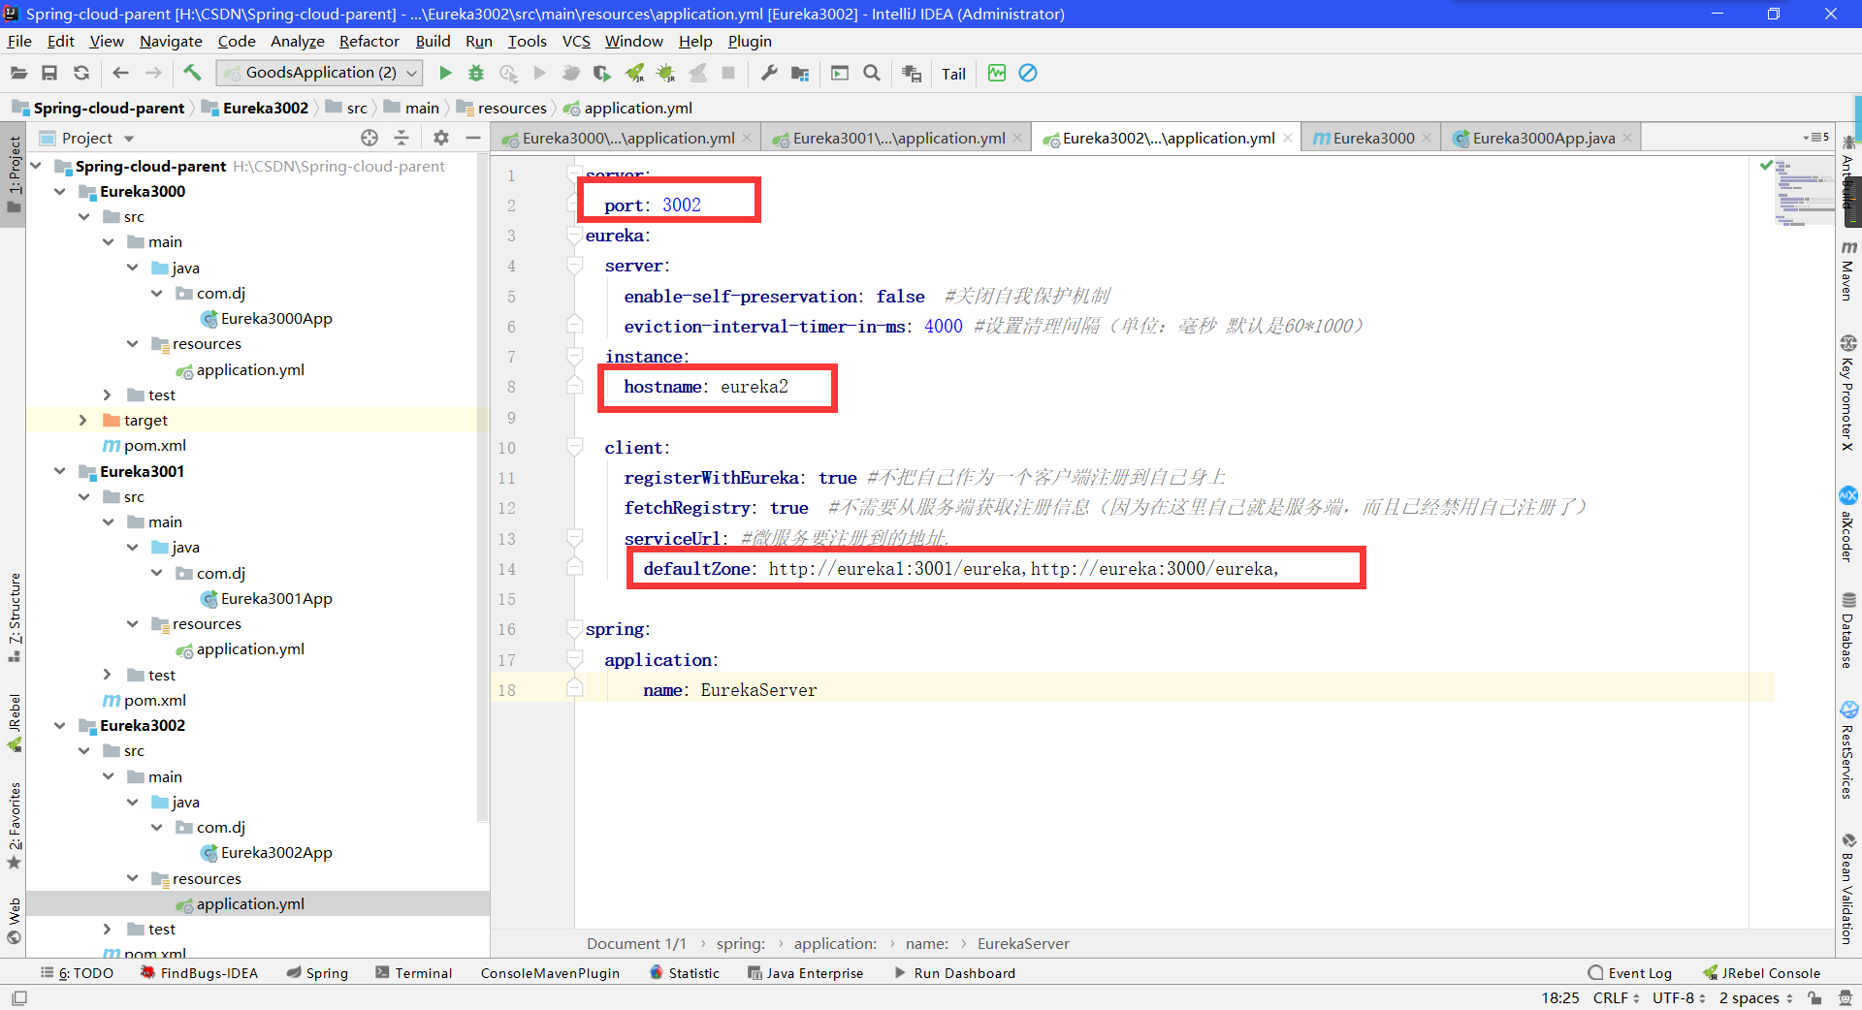Change UTF-8 encoding in status bar
Viewport: 1862px width, 1010px height.
(1679, 997)
